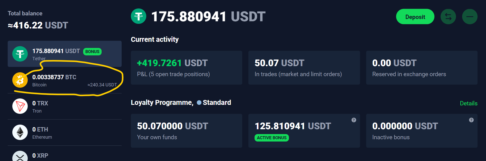Open the exchange swap arrows button
This screenshot has height=161, width=486.
point(448,17)
